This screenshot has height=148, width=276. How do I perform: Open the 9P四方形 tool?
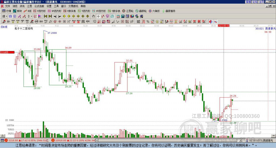pyautogui.click(x=55, y=11)
